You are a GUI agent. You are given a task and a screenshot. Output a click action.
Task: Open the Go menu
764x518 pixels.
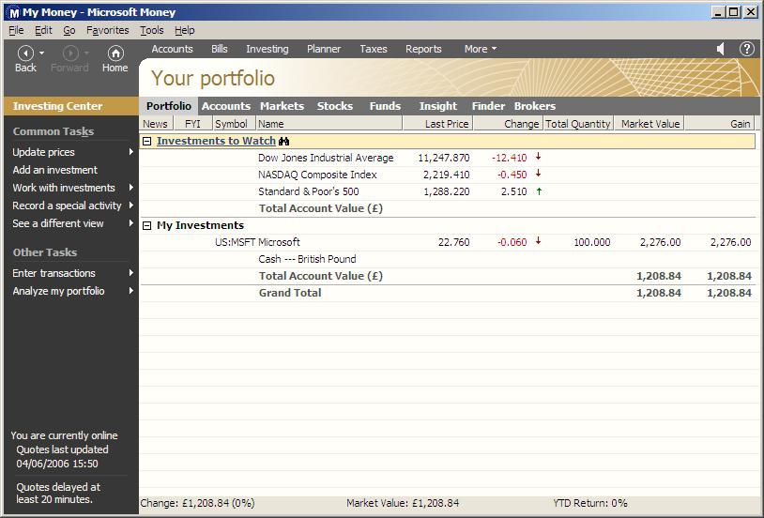coord(69,30)
